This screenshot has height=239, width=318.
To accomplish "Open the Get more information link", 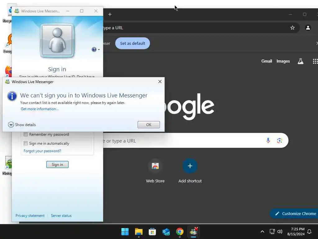I will click(40, 109).
